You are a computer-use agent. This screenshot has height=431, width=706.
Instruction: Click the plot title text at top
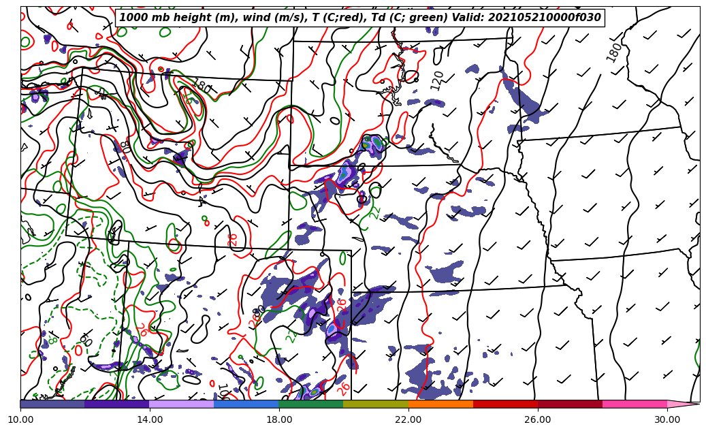[x=360, y=18]
